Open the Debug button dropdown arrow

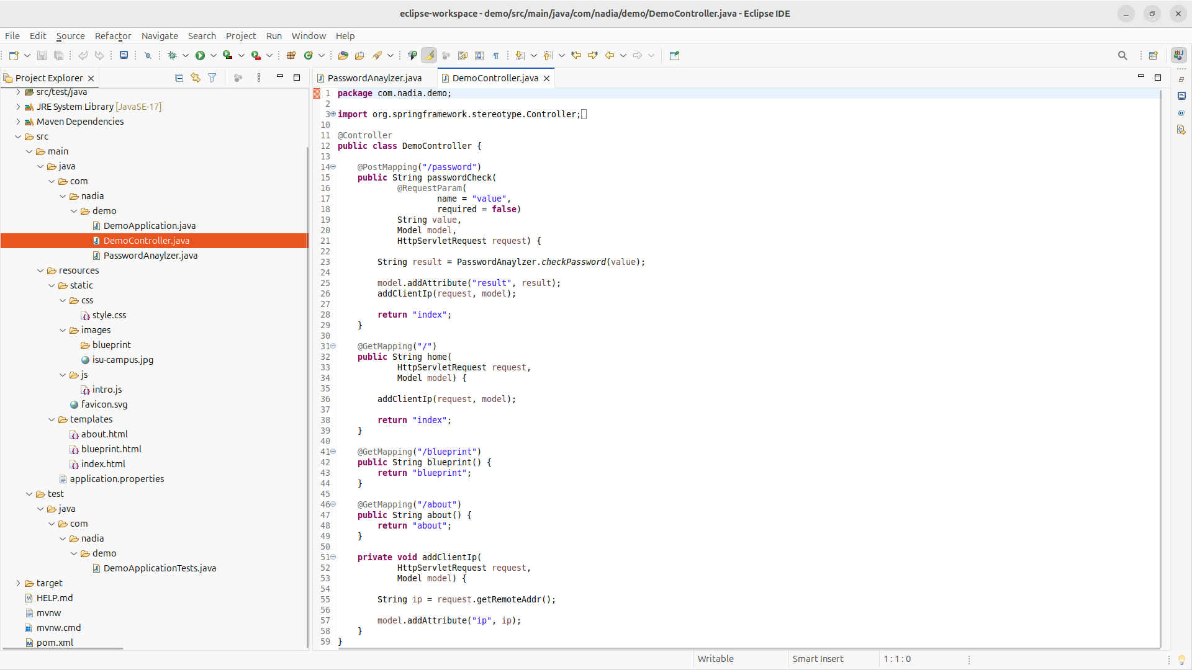coord(186,55)
